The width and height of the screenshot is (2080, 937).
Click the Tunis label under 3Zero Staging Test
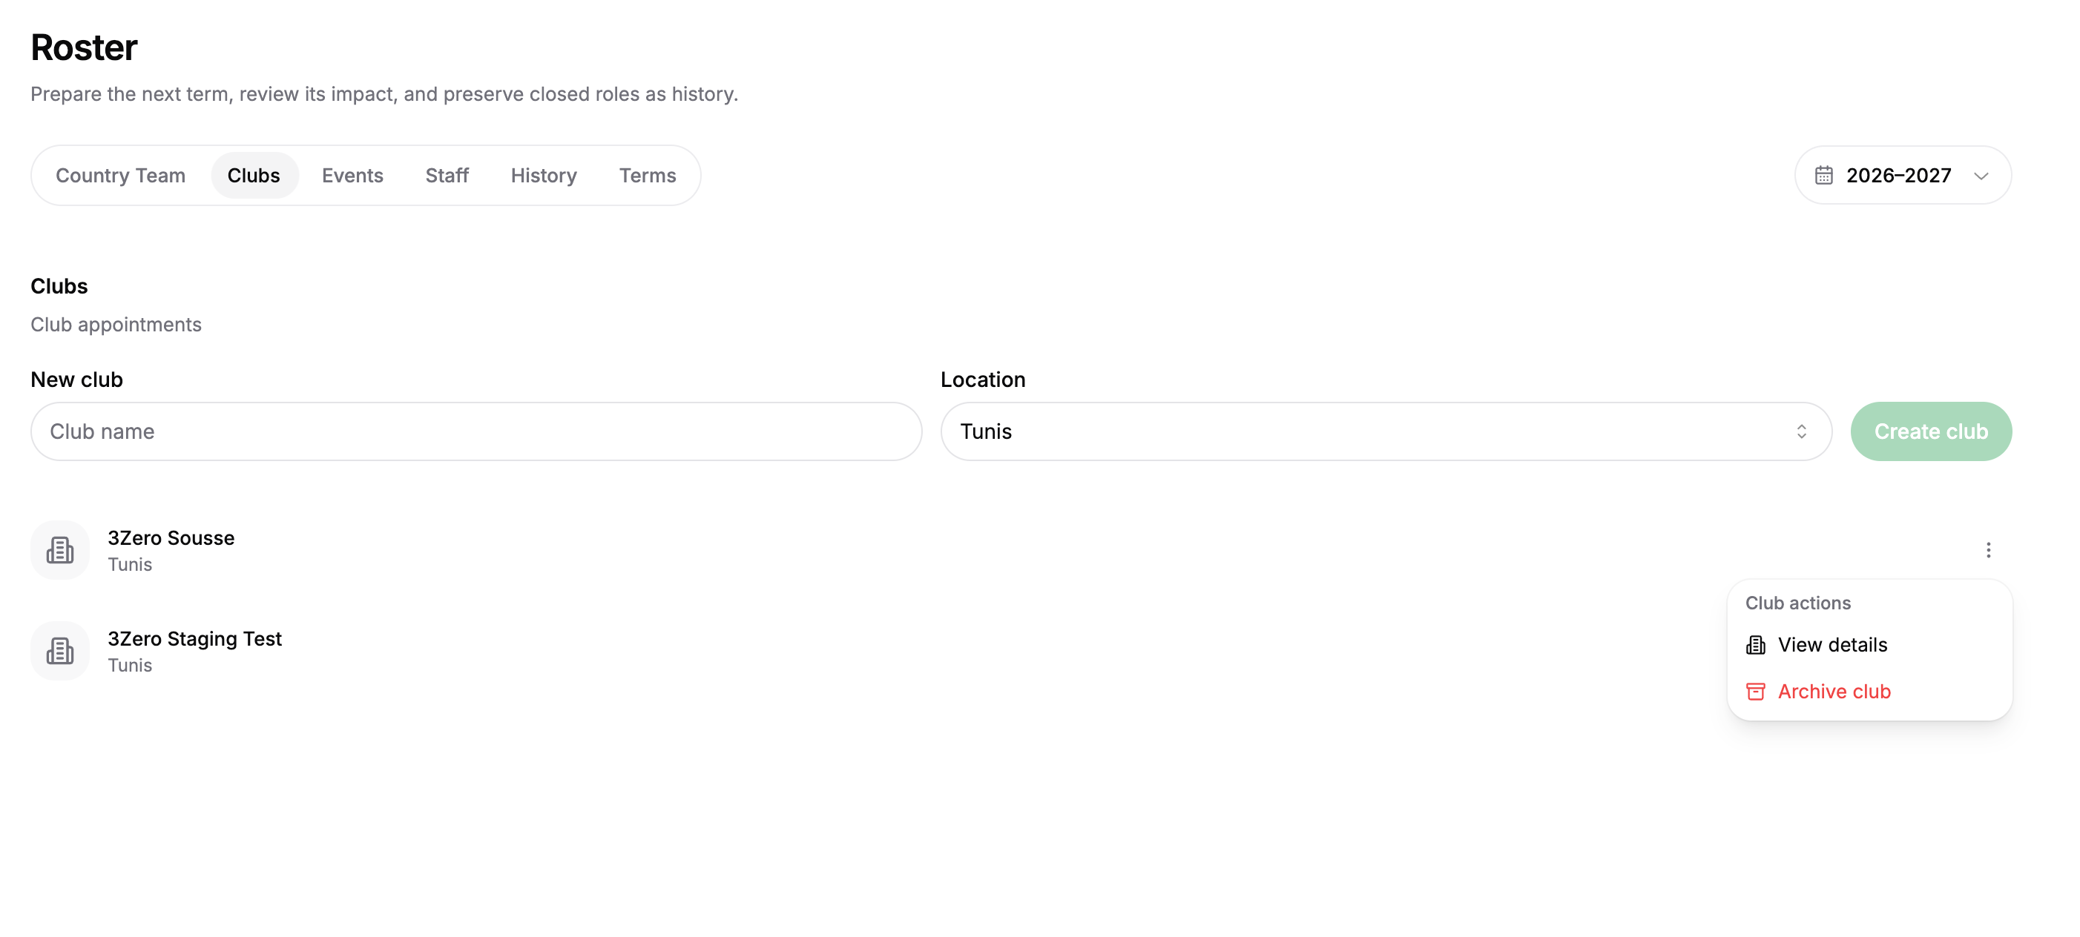pyautogui.click(x=130, y=665)
